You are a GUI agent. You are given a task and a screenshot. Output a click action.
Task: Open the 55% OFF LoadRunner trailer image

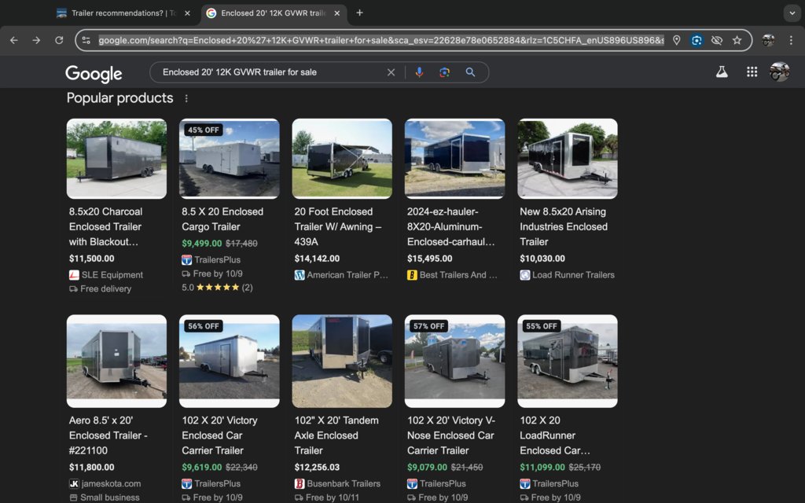pyautogui.click(x=568, y=362)
